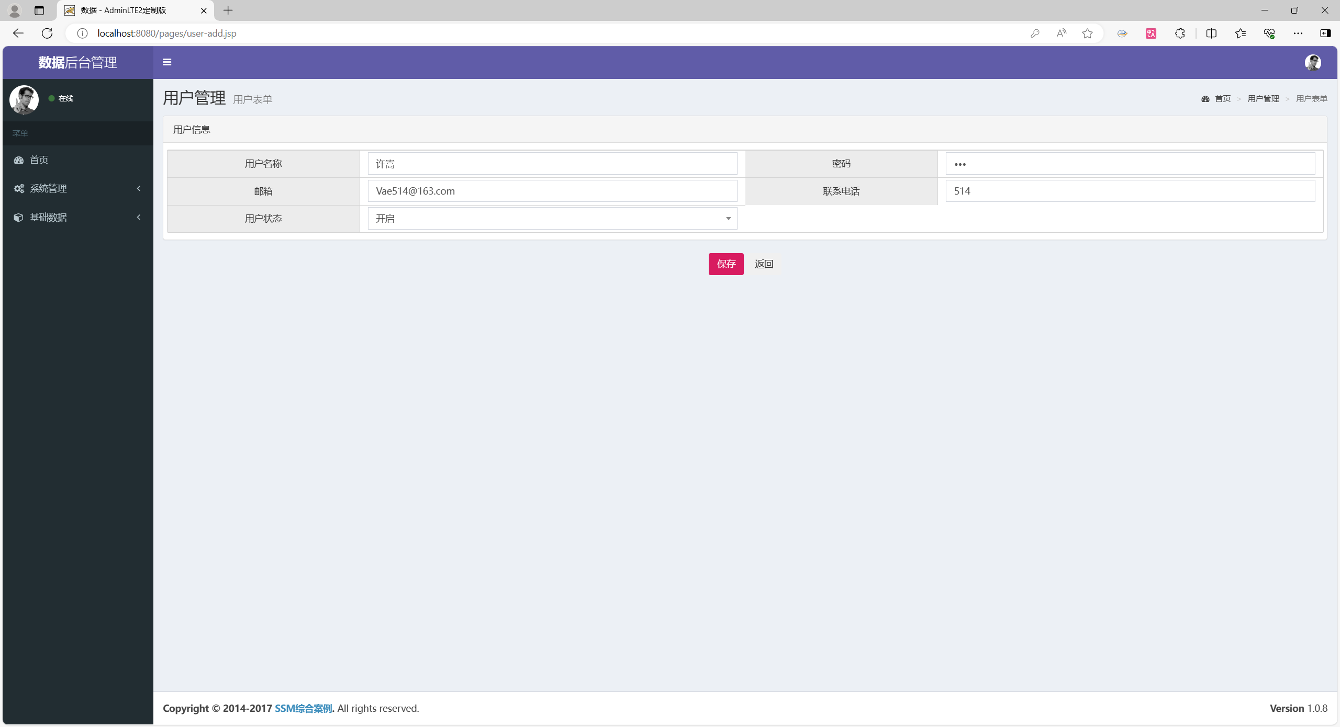This screenshot has width=1340, height=727.
Task: Click the 数据后台管理 logo title
Action: tap(77, 63)
